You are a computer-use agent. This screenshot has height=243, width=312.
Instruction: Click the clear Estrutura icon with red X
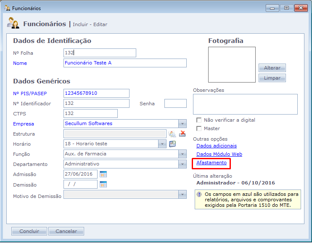[x=182, y=134]
